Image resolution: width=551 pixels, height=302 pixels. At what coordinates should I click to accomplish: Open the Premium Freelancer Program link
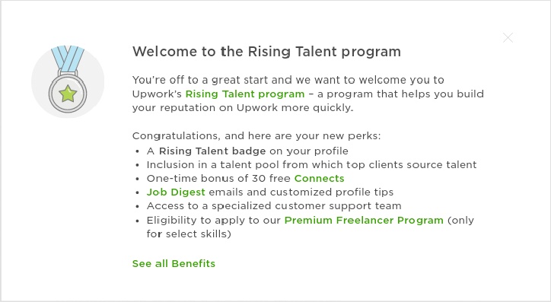pos(364,220)
